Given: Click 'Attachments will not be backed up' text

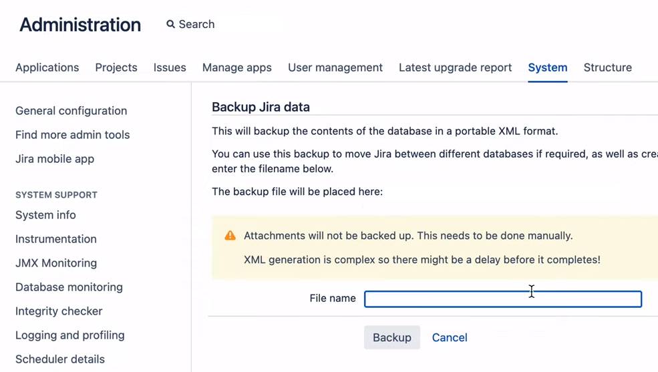Looking at the screenshot, I should [x=408, y=236].
